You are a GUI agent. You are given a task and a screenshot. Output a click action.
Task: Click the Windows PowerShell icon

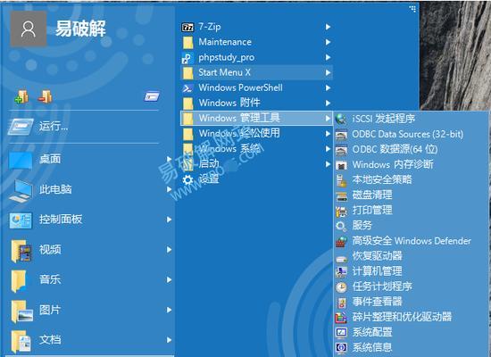click(x=187, y=88)
